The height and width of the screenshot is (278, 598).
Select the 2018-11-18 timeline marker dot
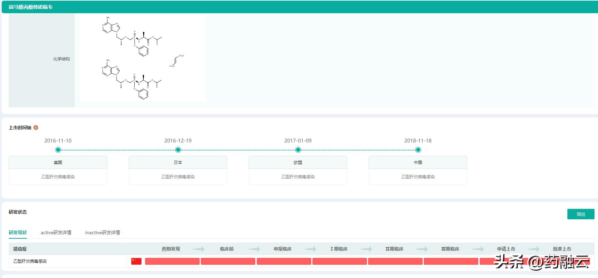coord(418,150)
